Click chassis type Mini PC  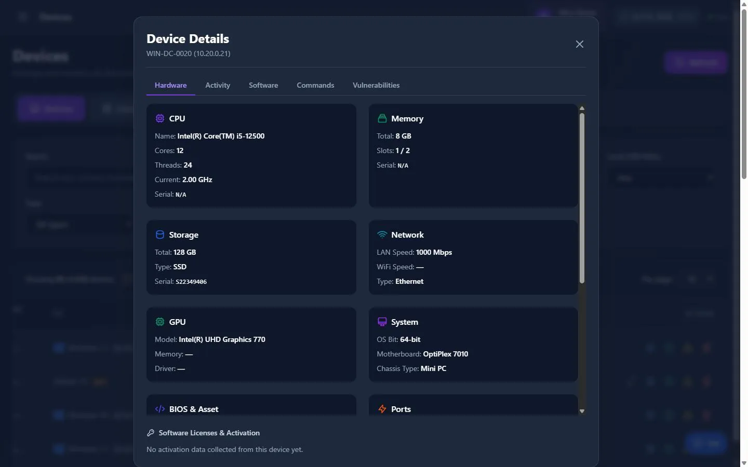(x=433, y=368)
